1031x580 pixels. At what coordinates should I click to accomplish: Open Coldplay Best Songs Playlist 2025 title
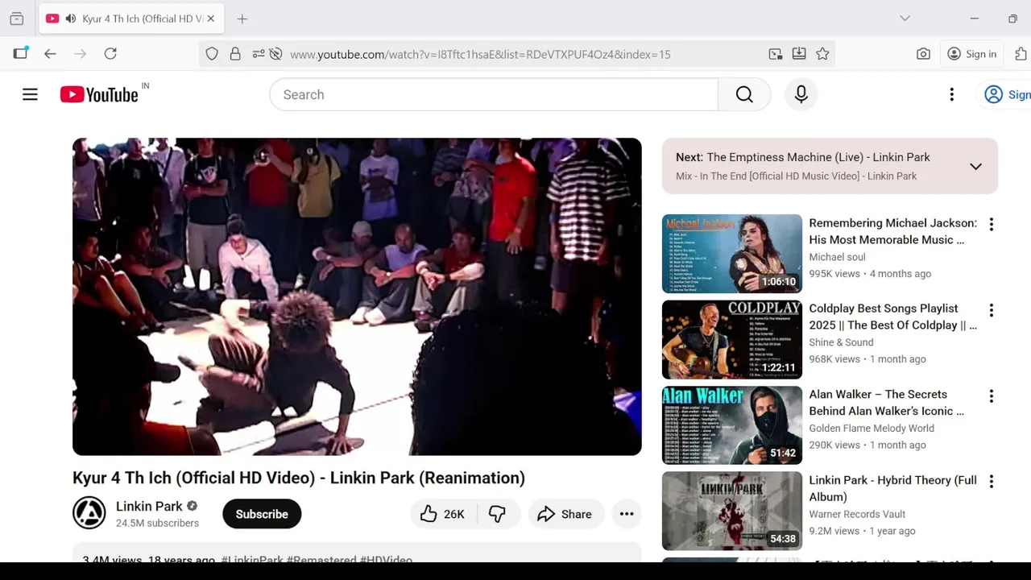tap(892, 317)
